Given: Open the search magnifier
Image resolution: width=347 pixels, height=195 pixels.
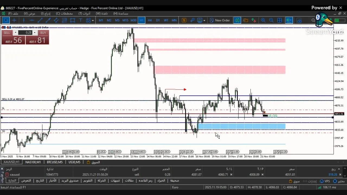Looking at the screenshot, I should click(313, 20).
